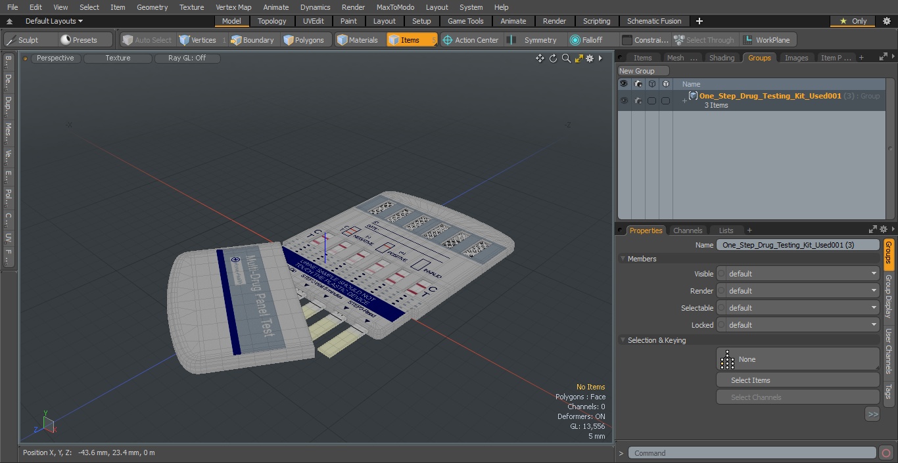
Task: Switch to the Channels tab
Action: pos(688,231)
